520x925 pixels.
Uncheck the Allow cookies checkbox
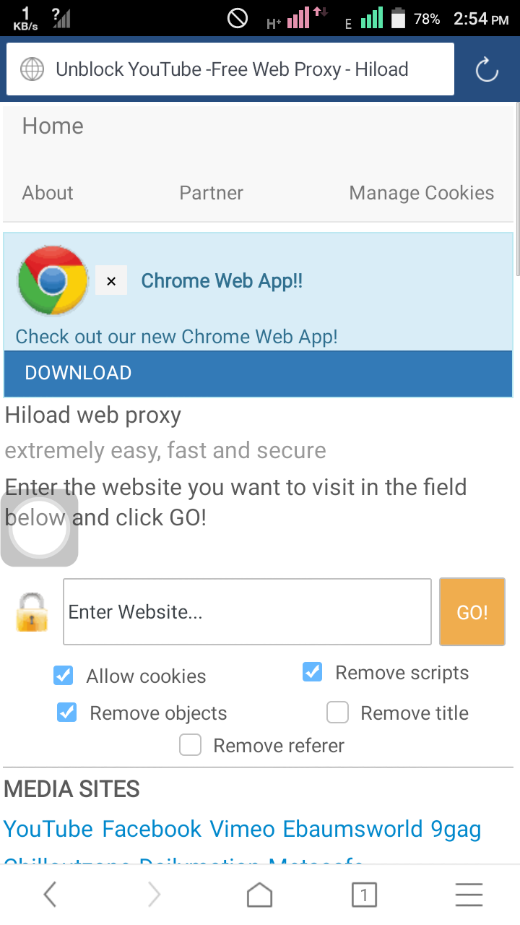tap(64, 676)
